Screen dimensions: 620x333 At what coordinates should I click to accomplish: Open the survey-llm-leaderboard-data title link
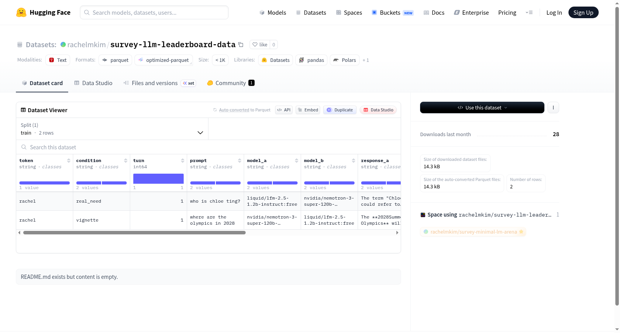(173, 44)
